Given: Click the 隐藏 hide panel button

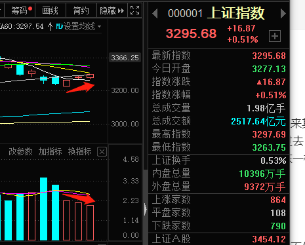Looking at the screenshot, I should coord(112,10).
